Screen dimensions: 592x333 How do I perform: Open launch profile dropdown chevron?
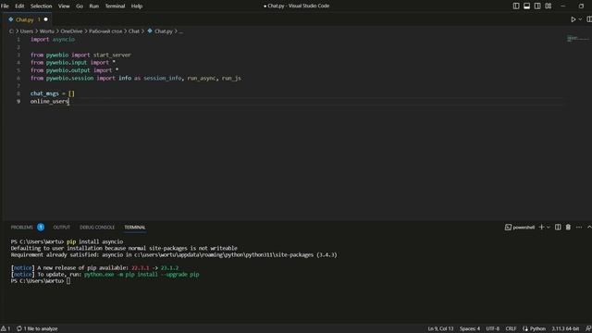(549, 228)
